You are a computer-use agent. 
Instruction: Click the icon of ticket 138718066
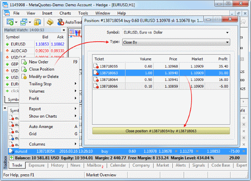tap(96, 86)
